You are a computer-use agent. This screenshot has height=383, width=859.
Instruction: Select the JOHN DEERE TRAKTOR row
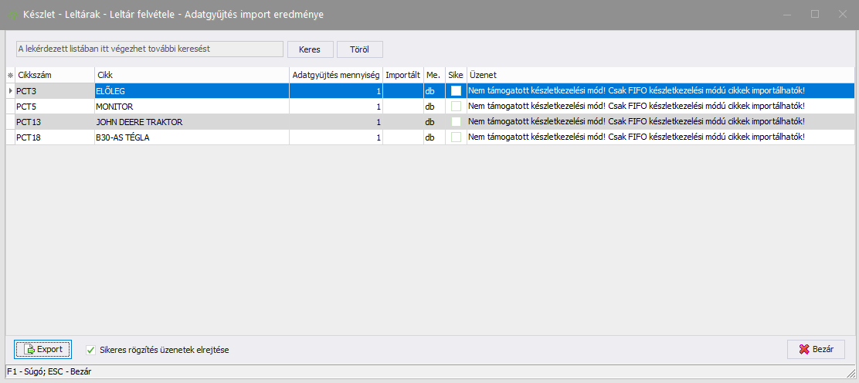(x=191, y=122)
